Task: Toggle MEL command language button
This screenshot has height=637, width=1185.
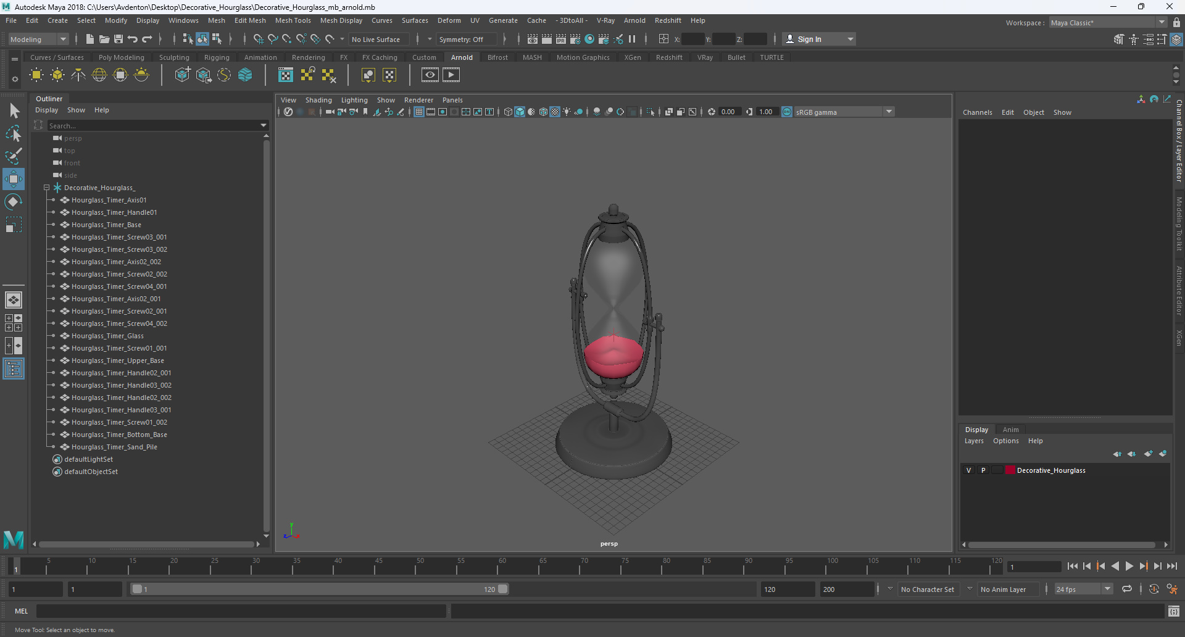Action: 22,611
